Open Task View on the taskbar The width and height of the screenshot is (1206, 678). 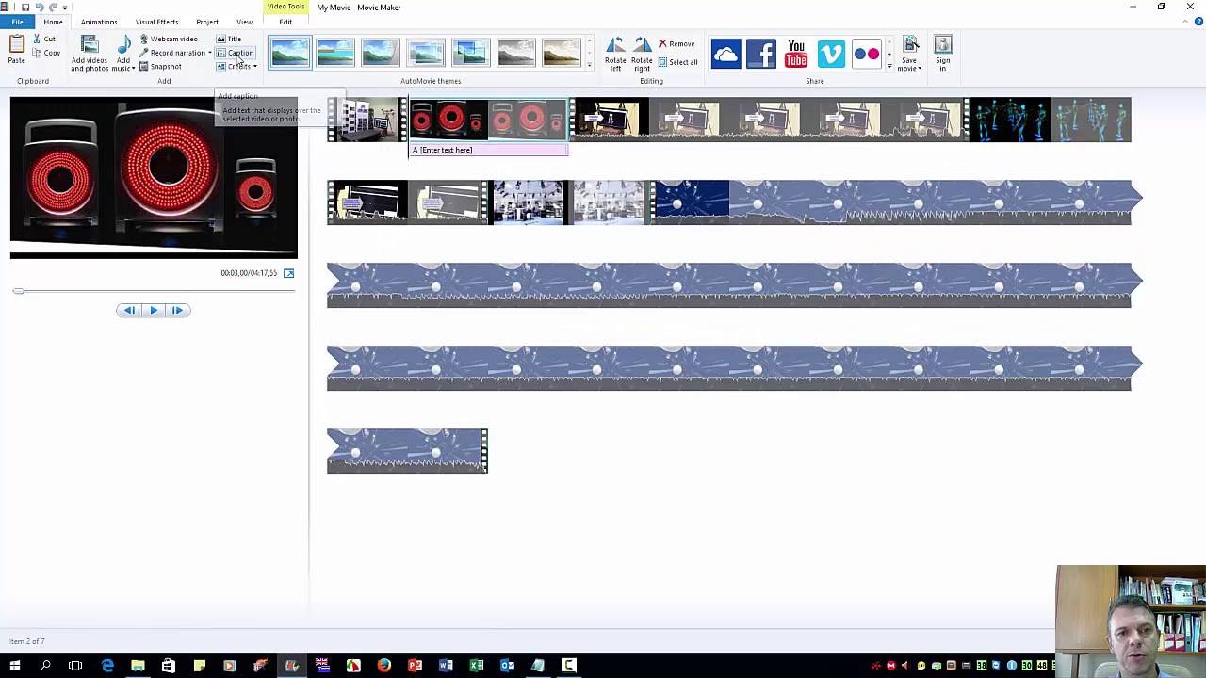pos(75,666)
